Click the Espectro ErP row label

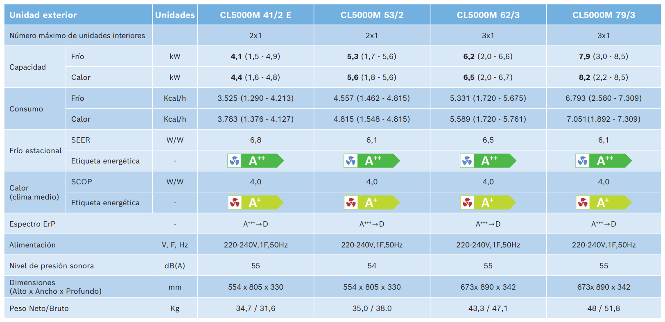(32, 224)
